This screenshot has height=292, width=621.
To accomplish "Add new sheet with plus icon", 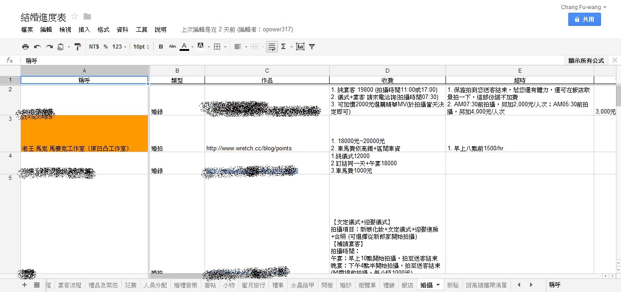I will pos(25,285).
